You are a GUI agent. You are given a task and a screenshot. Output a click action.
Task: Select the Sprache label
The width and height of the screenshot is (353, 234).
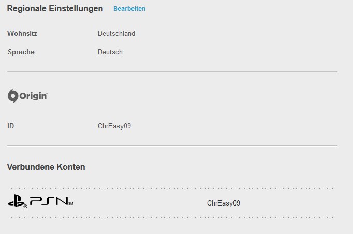pos(21,52)
